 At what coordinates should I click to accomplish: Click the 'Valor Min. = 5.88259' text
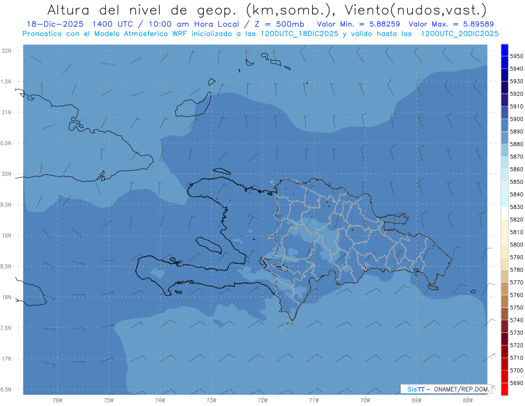[x=358, y=24]
